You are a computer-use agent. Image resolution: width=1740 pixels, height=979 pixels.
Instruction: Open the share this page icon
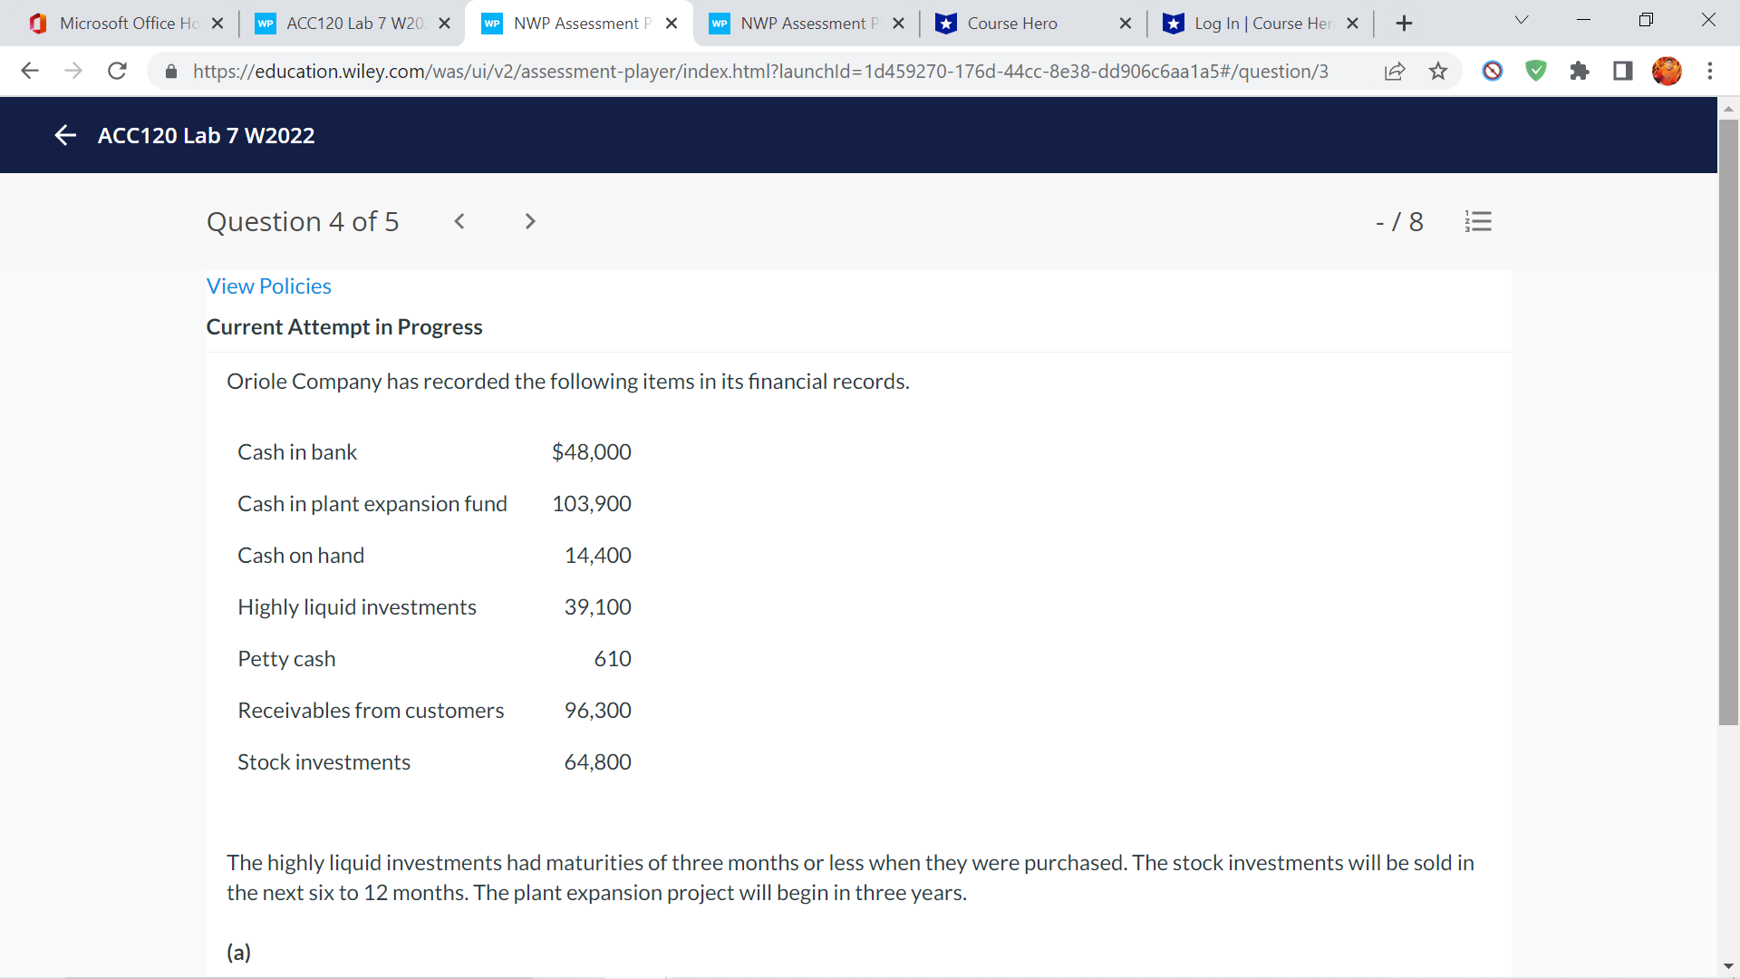pos(1395,71)
